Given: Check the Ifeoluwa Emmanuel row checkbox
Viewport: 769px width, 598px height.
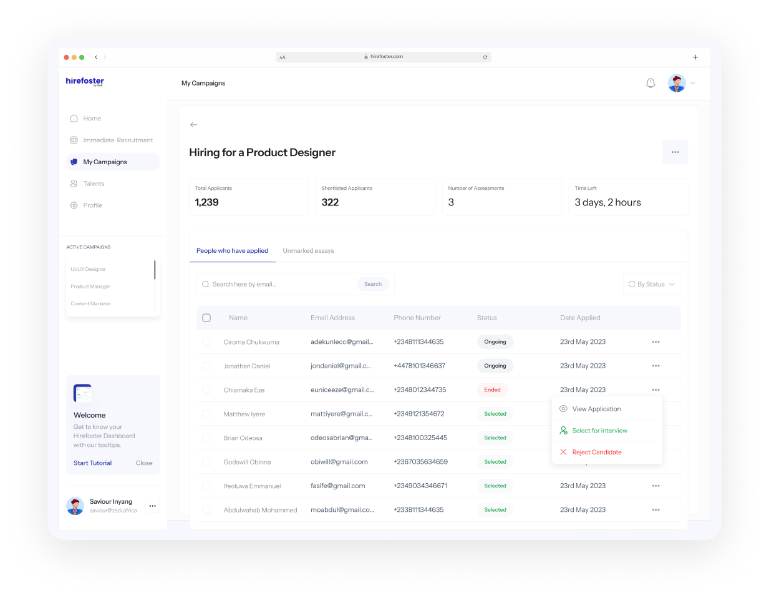Looking at the screenshot, I should point(206,486).
